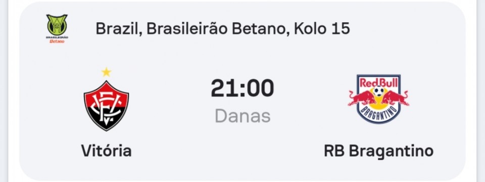Open the RB Bragantino team name link
Screen dimensions: 485x182
click(x=378, y=151)
